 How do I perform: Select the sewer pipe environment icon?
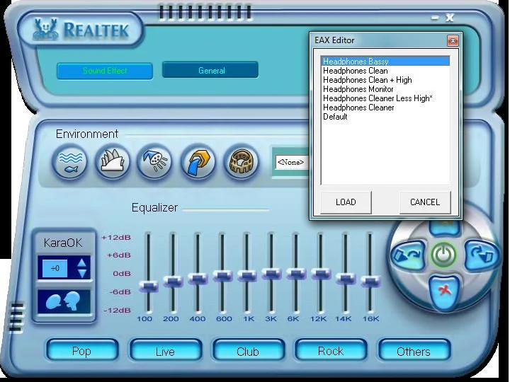(198, 161)
